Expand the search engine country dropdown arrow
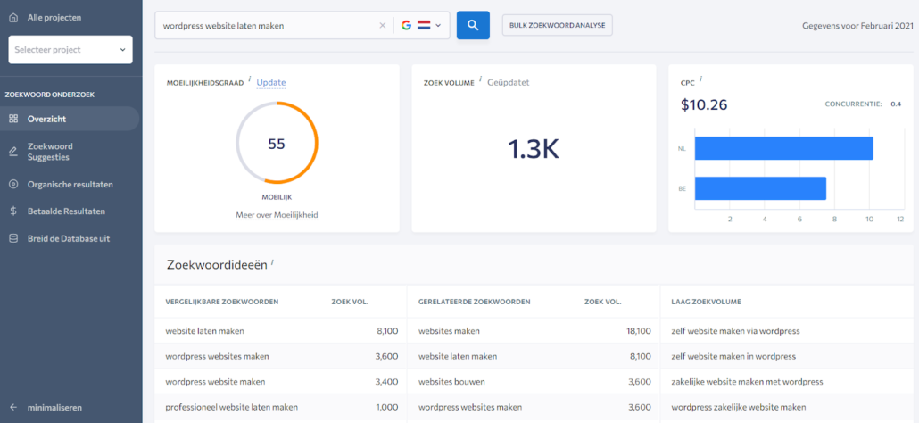919x423 pixels. pos(438,26)
